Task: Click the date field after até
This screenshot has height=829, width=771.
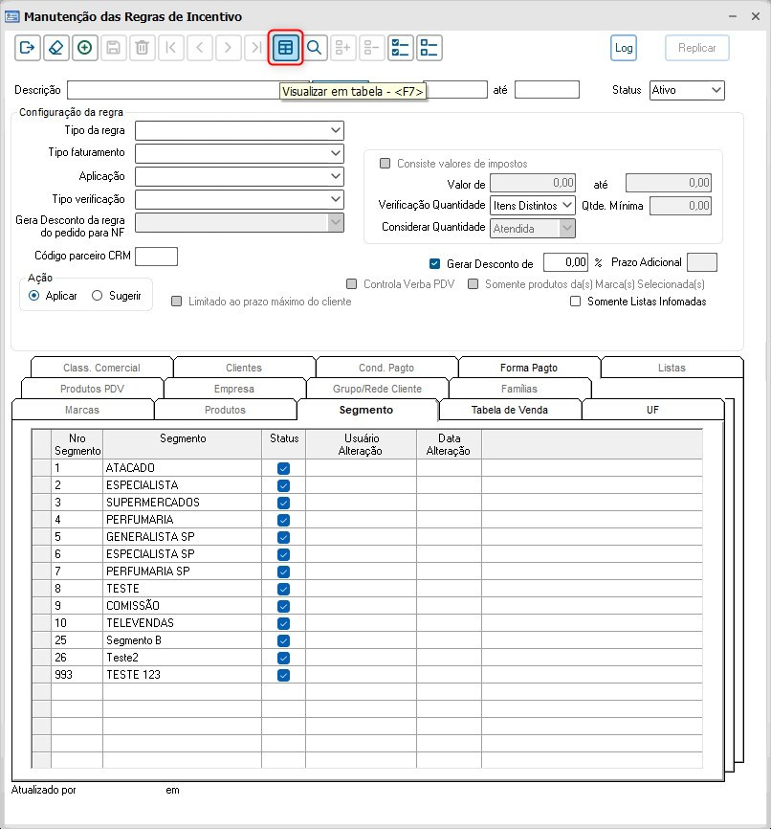Action: click(547, 90)
